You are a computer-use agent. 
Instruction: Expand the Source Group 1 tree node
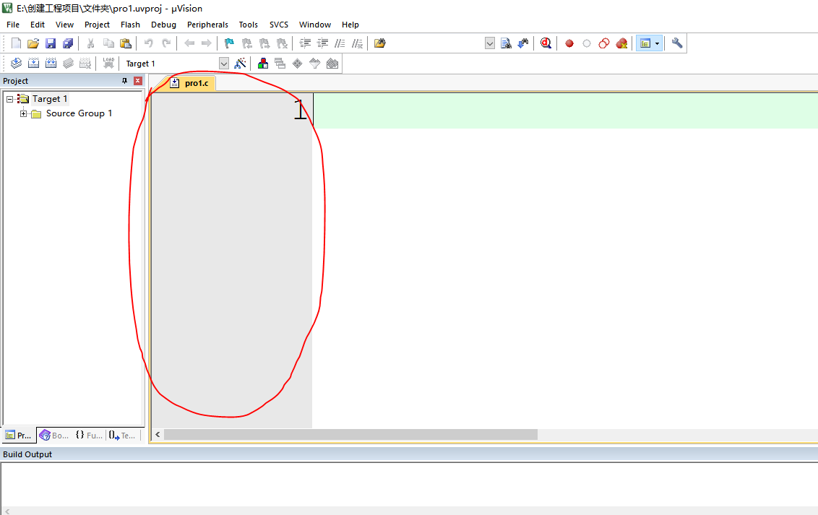(x=24, y=113)
